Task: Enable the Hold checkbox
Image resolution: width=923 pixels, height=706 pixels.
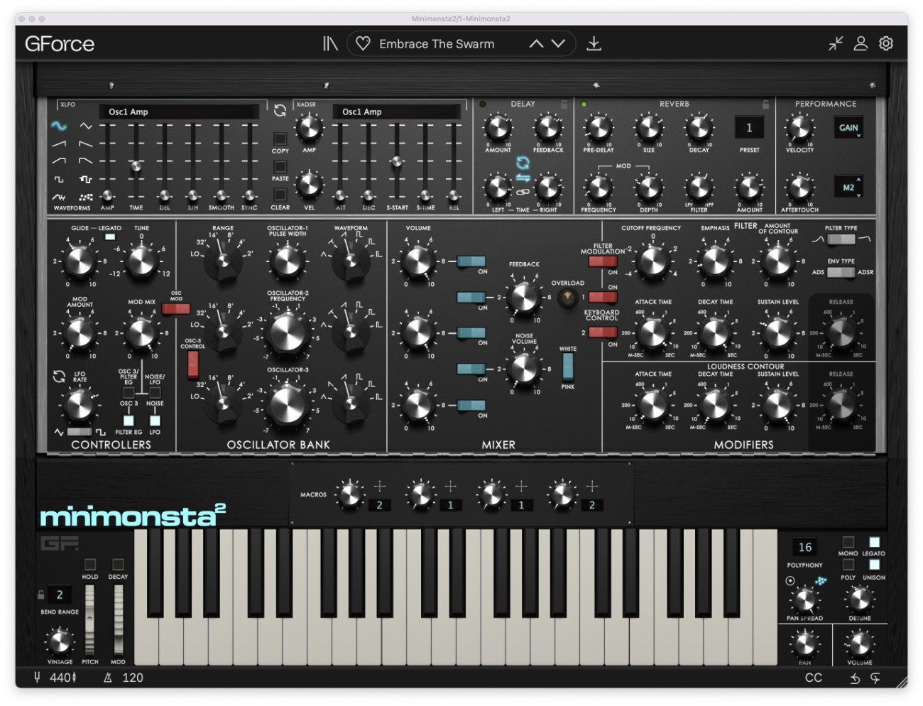Action: pos(90,564)
